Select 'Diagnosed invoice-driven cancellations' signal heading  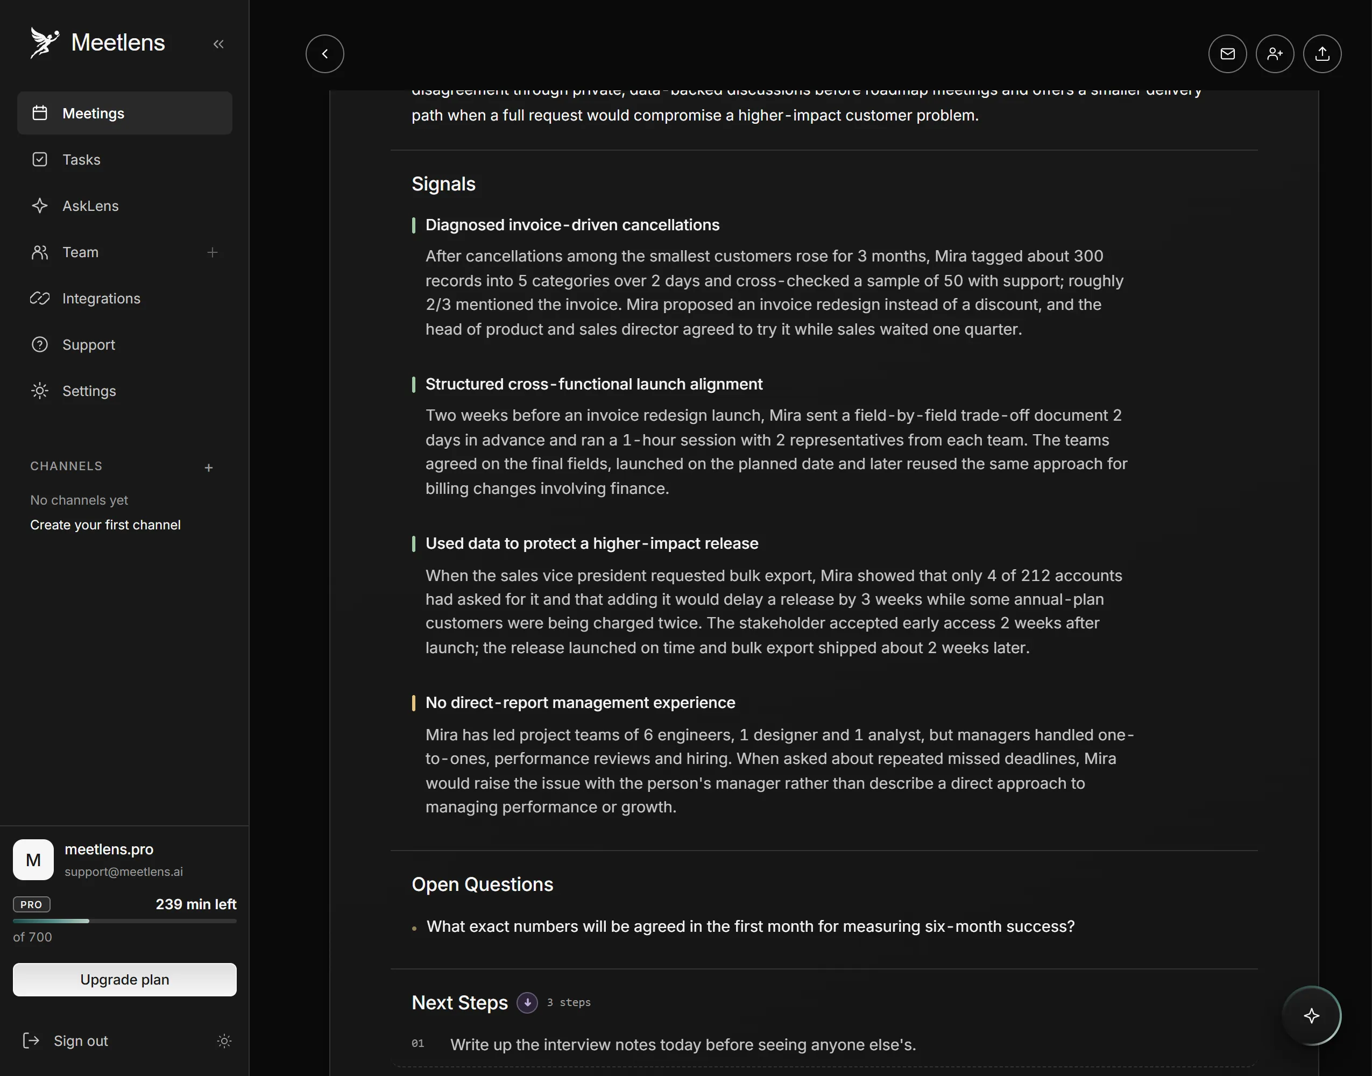coord(572,225)
